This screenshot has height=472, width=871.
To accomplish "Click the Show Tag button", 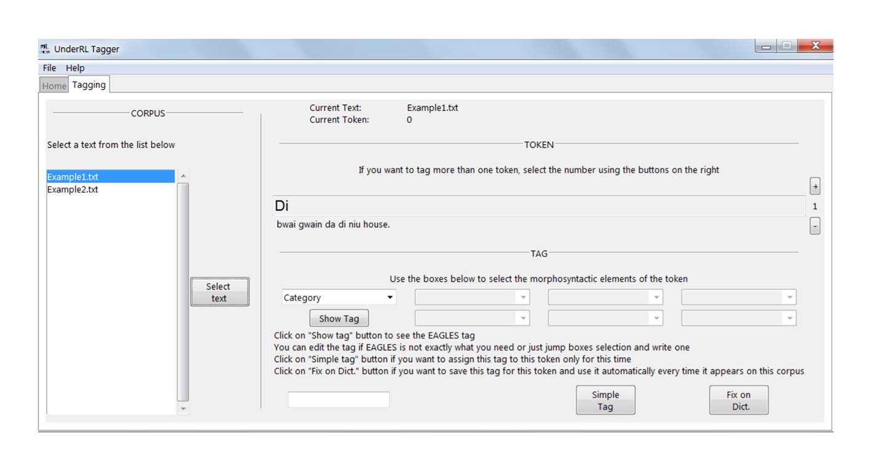I will pos(339,319).
